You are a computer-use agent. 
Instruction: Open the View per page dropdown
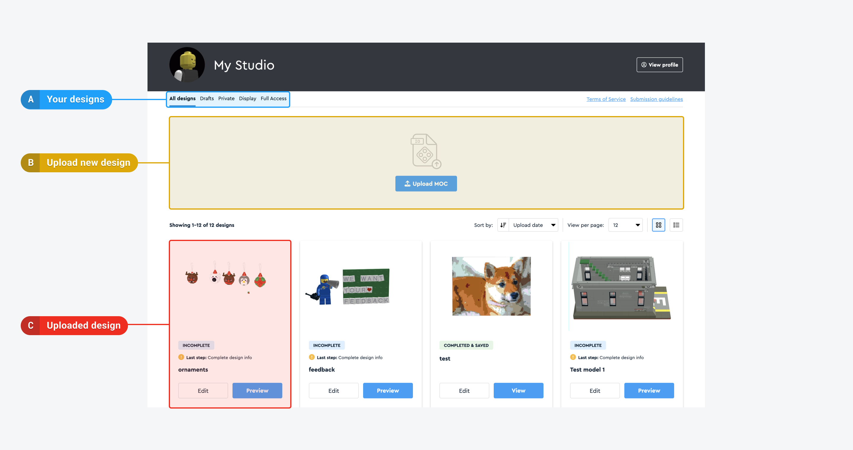click(x=626, y=225)
